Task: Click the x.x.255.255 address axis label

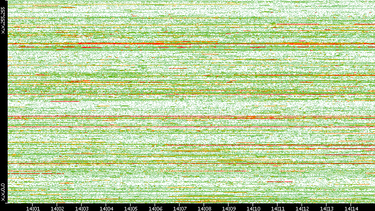Action: click(3, 20)
